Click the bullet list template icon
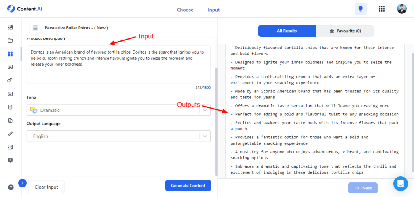Screen dimensions: 414x197 point(35,28)
